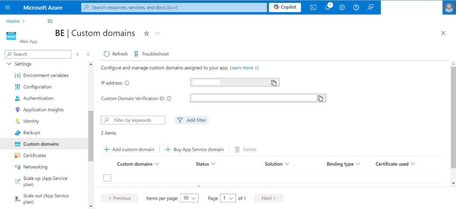Click the disabled Previous page button

coord(119,198)
